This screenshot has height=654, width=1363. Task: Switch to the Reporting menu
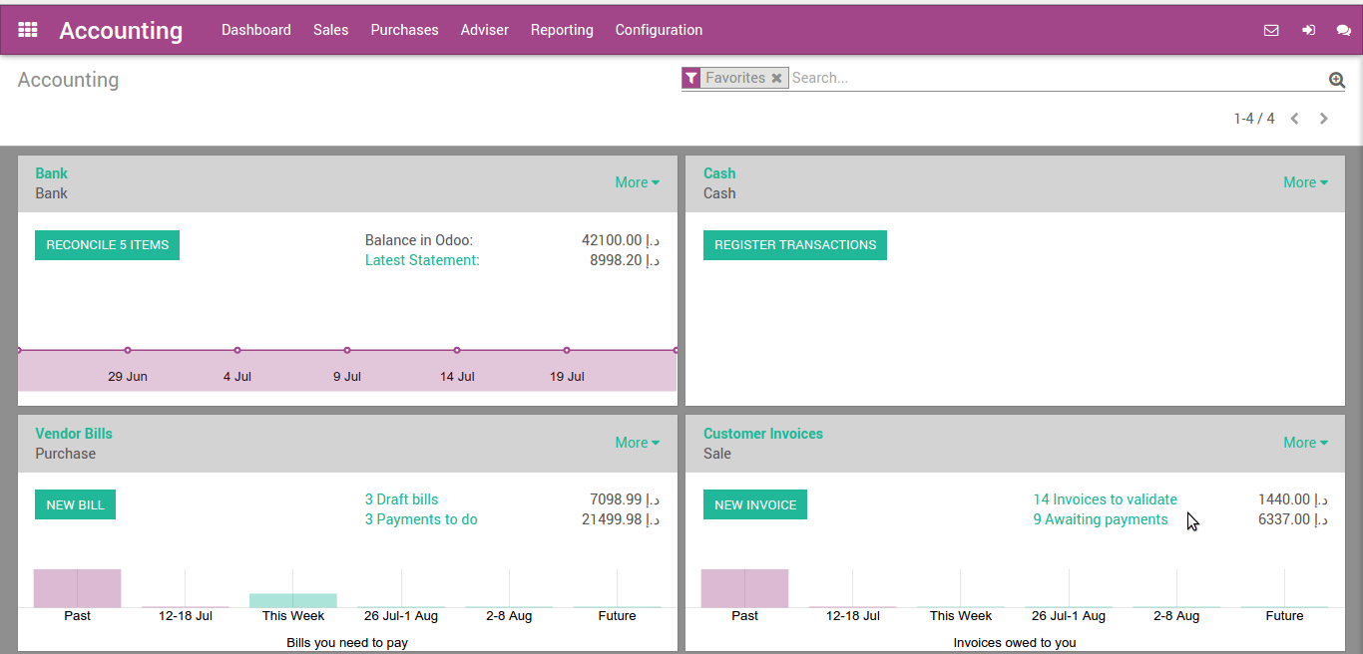tap(562, 30)
